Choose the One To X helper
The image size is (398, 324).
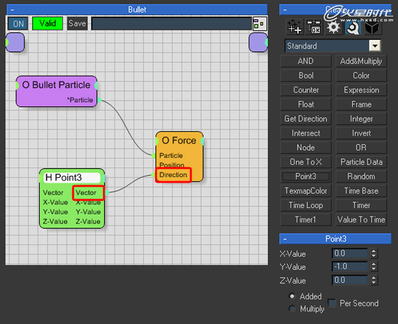[306, 162]
